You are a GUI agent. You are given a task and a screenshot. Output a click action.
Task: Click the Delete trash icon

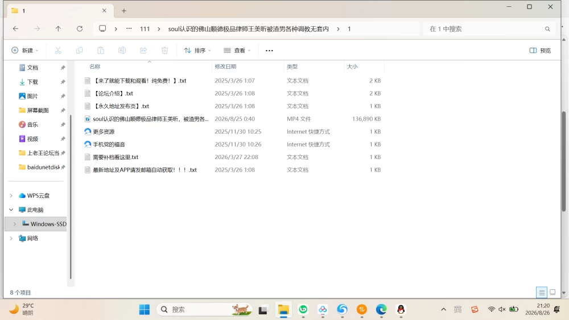point(165,51)
